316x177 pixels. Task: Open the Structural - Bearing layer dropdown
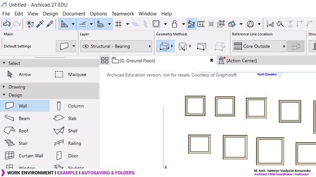116,46
